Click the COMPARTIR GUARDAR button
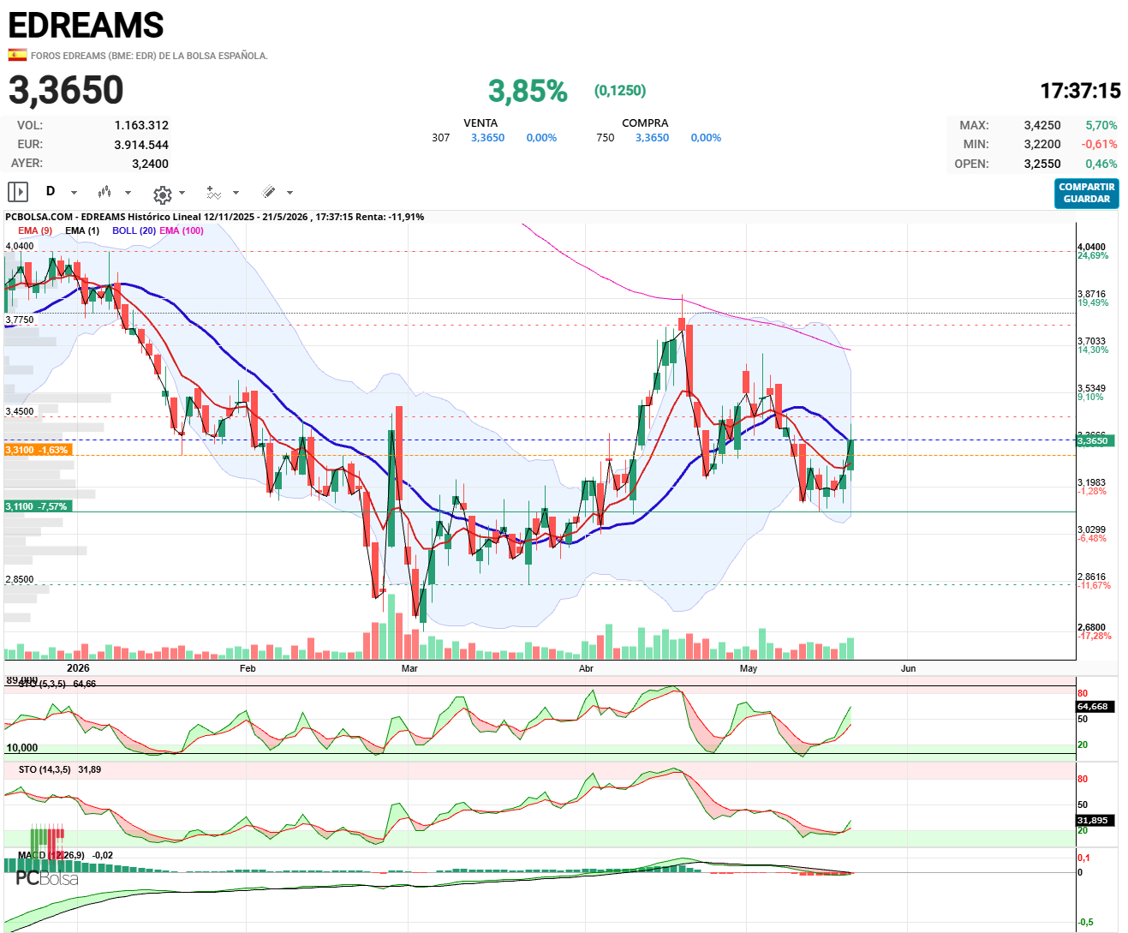Screen dimensions: 1128x933 (x=1087, y=193)
